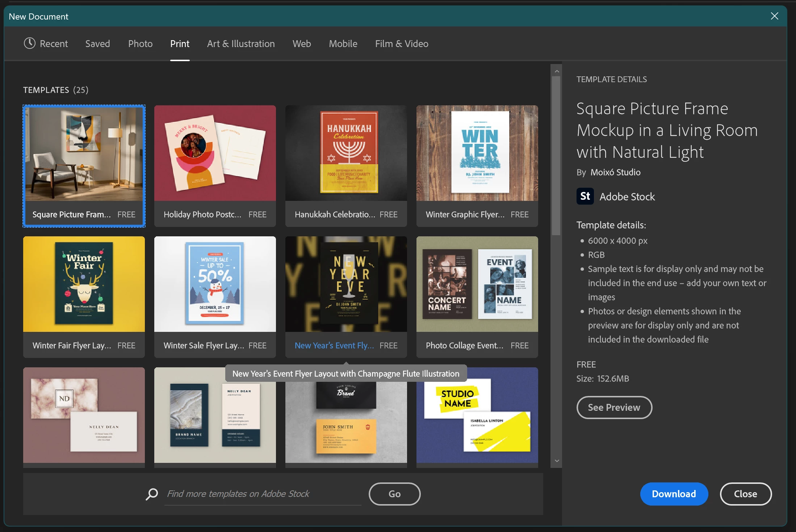This screenshot has width=796, height=532.
Task: Click the Go search button
Action: click(394, 494)
